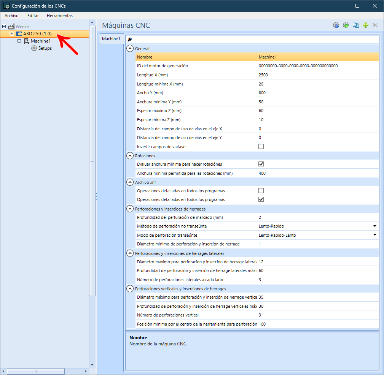Click the search key icon above properties
384x375 pixels.
pos(130,40)
